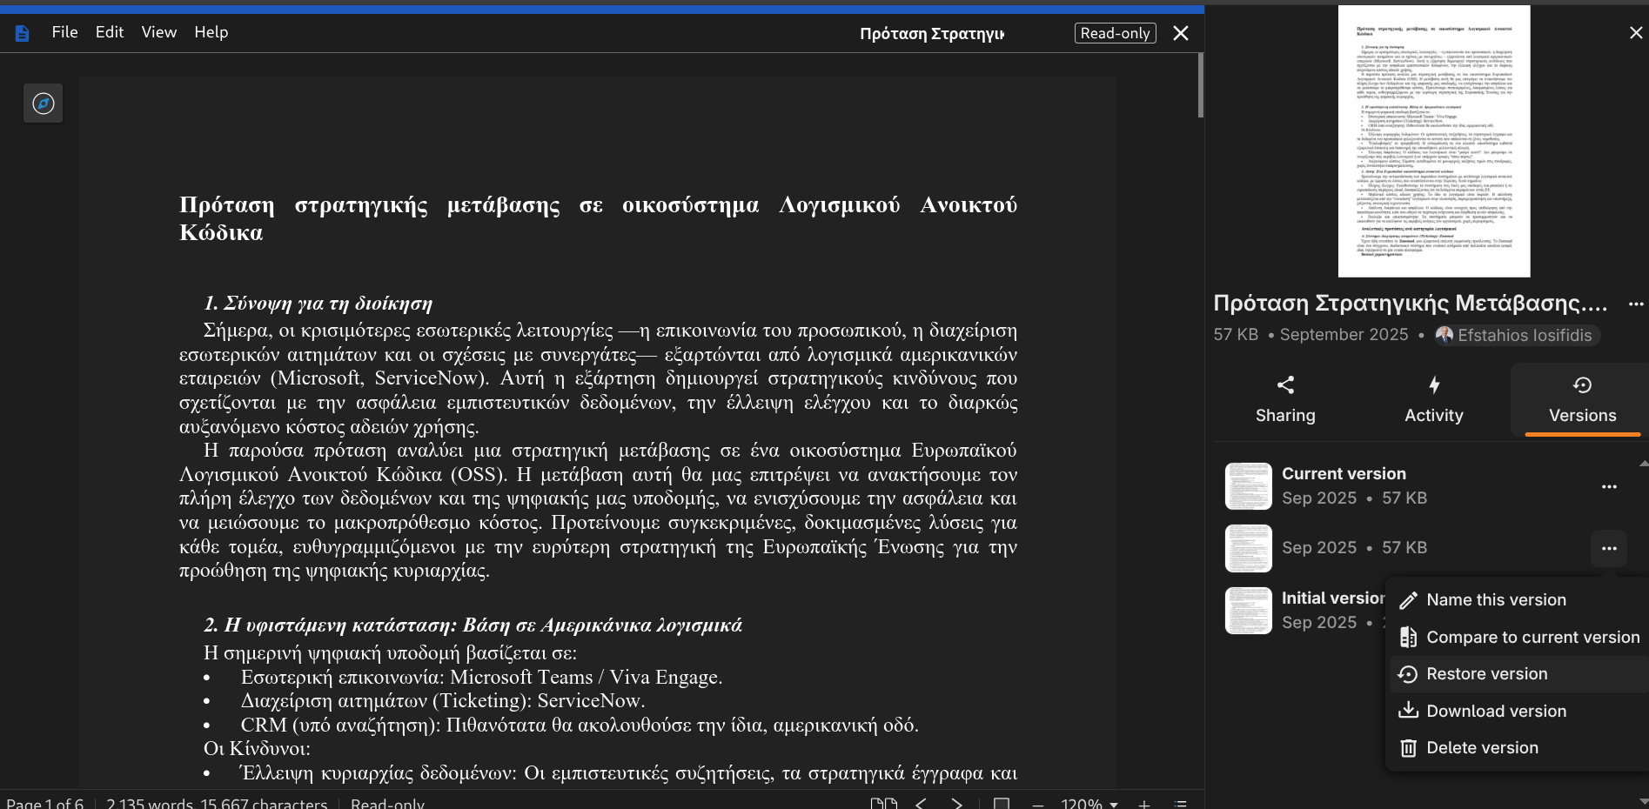Open the View menu
The image size is (1649, 809).
coord(159,32)
